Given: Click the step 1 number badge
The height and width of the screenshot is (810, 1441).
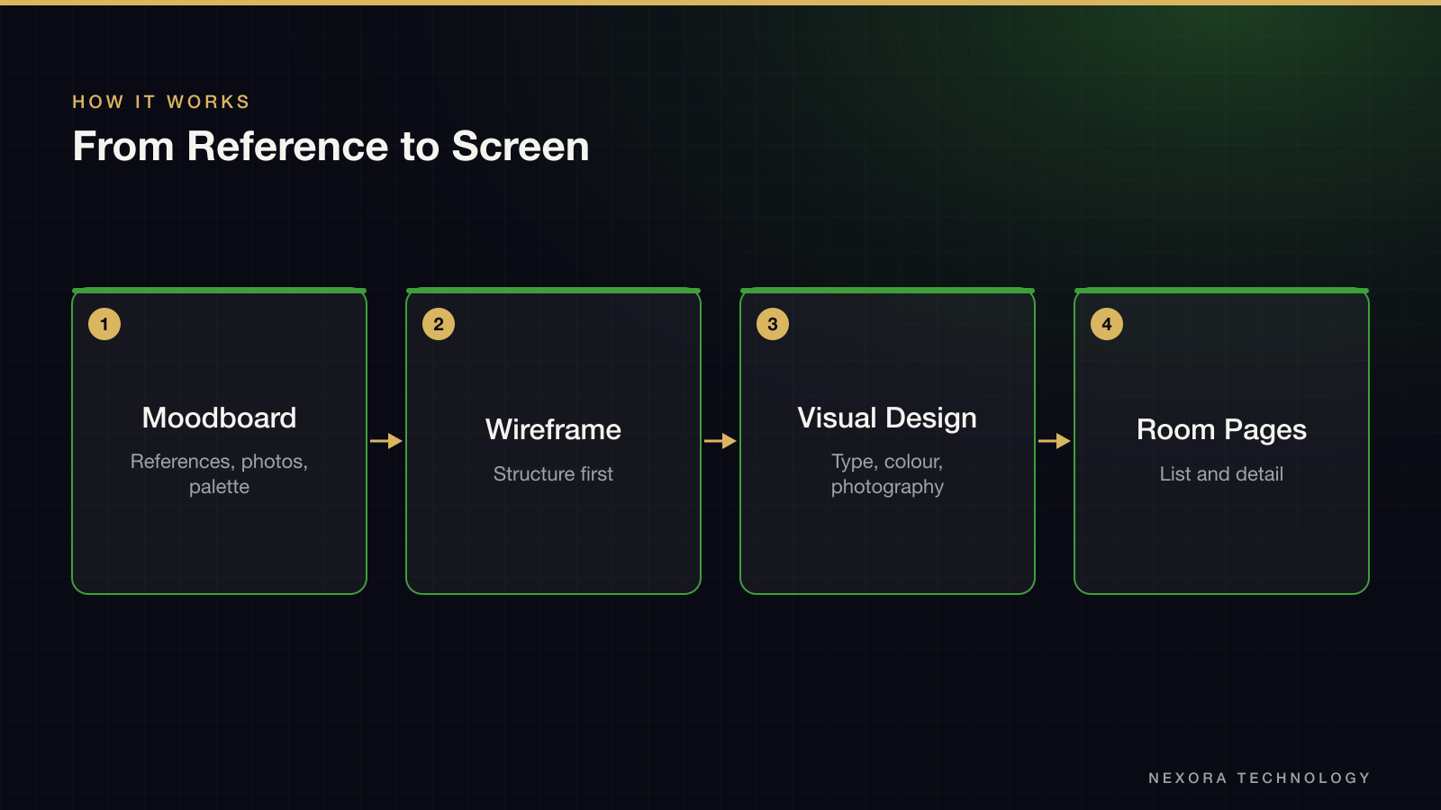Looking at the screenshot, I should [104, 324].
